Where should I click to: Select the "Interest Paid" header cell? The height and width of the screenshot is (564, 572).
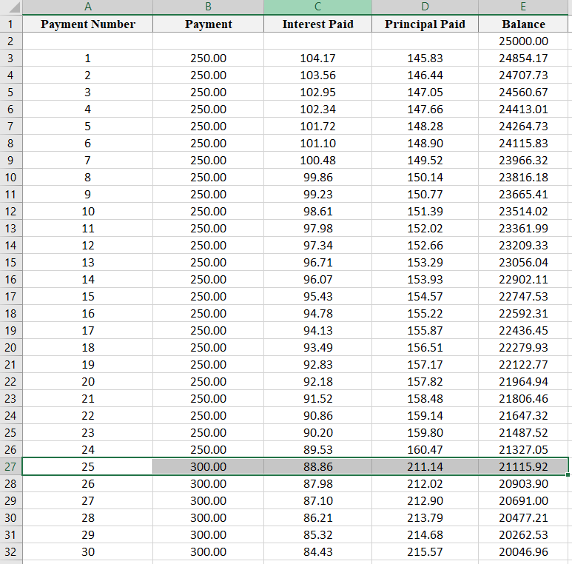317,24
